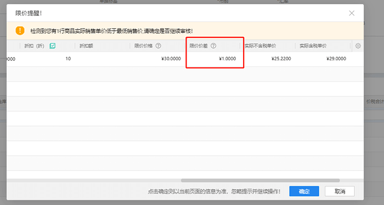The width and height of the screenshot is (384, 205).
Task: Toggle the green checkbox beside 折扣(折)
Action: (53, 45)
